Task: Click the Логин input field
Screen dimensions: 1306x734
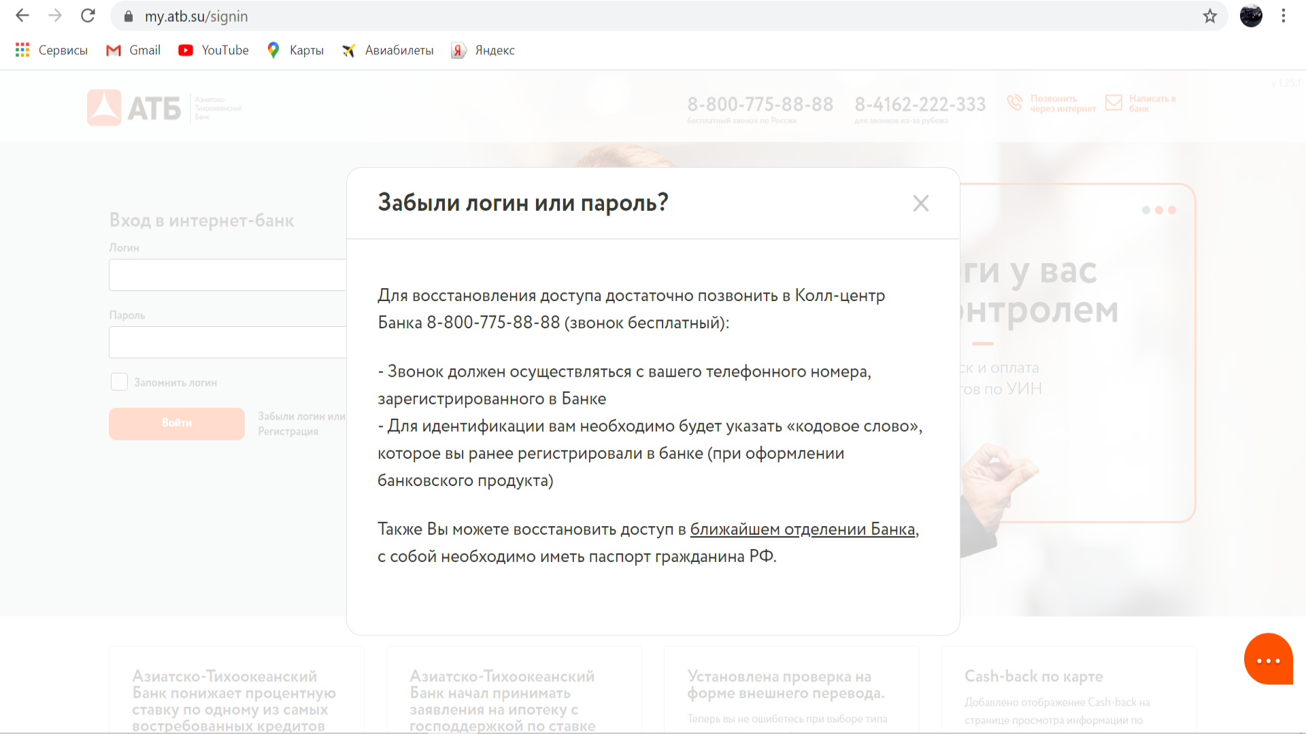Action: pyautogui.click(x=228, y=275)
